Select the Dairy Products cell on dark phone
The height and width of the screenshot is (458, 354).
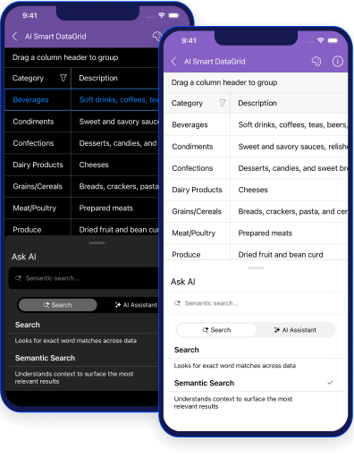38,165
